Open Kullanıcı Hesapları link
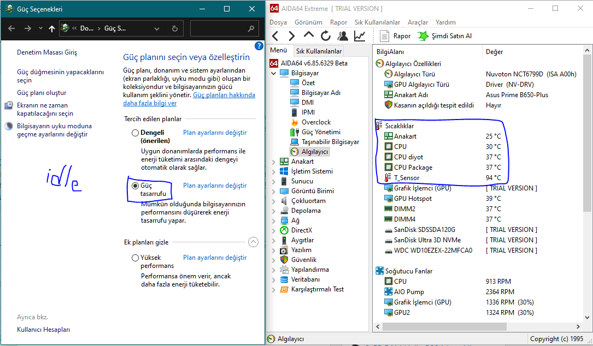Image resolution: width=593 pixels, height=346 pixels. [43, 330]
